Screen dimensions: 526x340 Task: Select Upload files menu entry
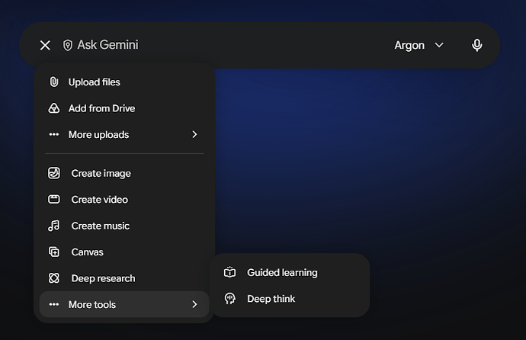click(124, 82)
